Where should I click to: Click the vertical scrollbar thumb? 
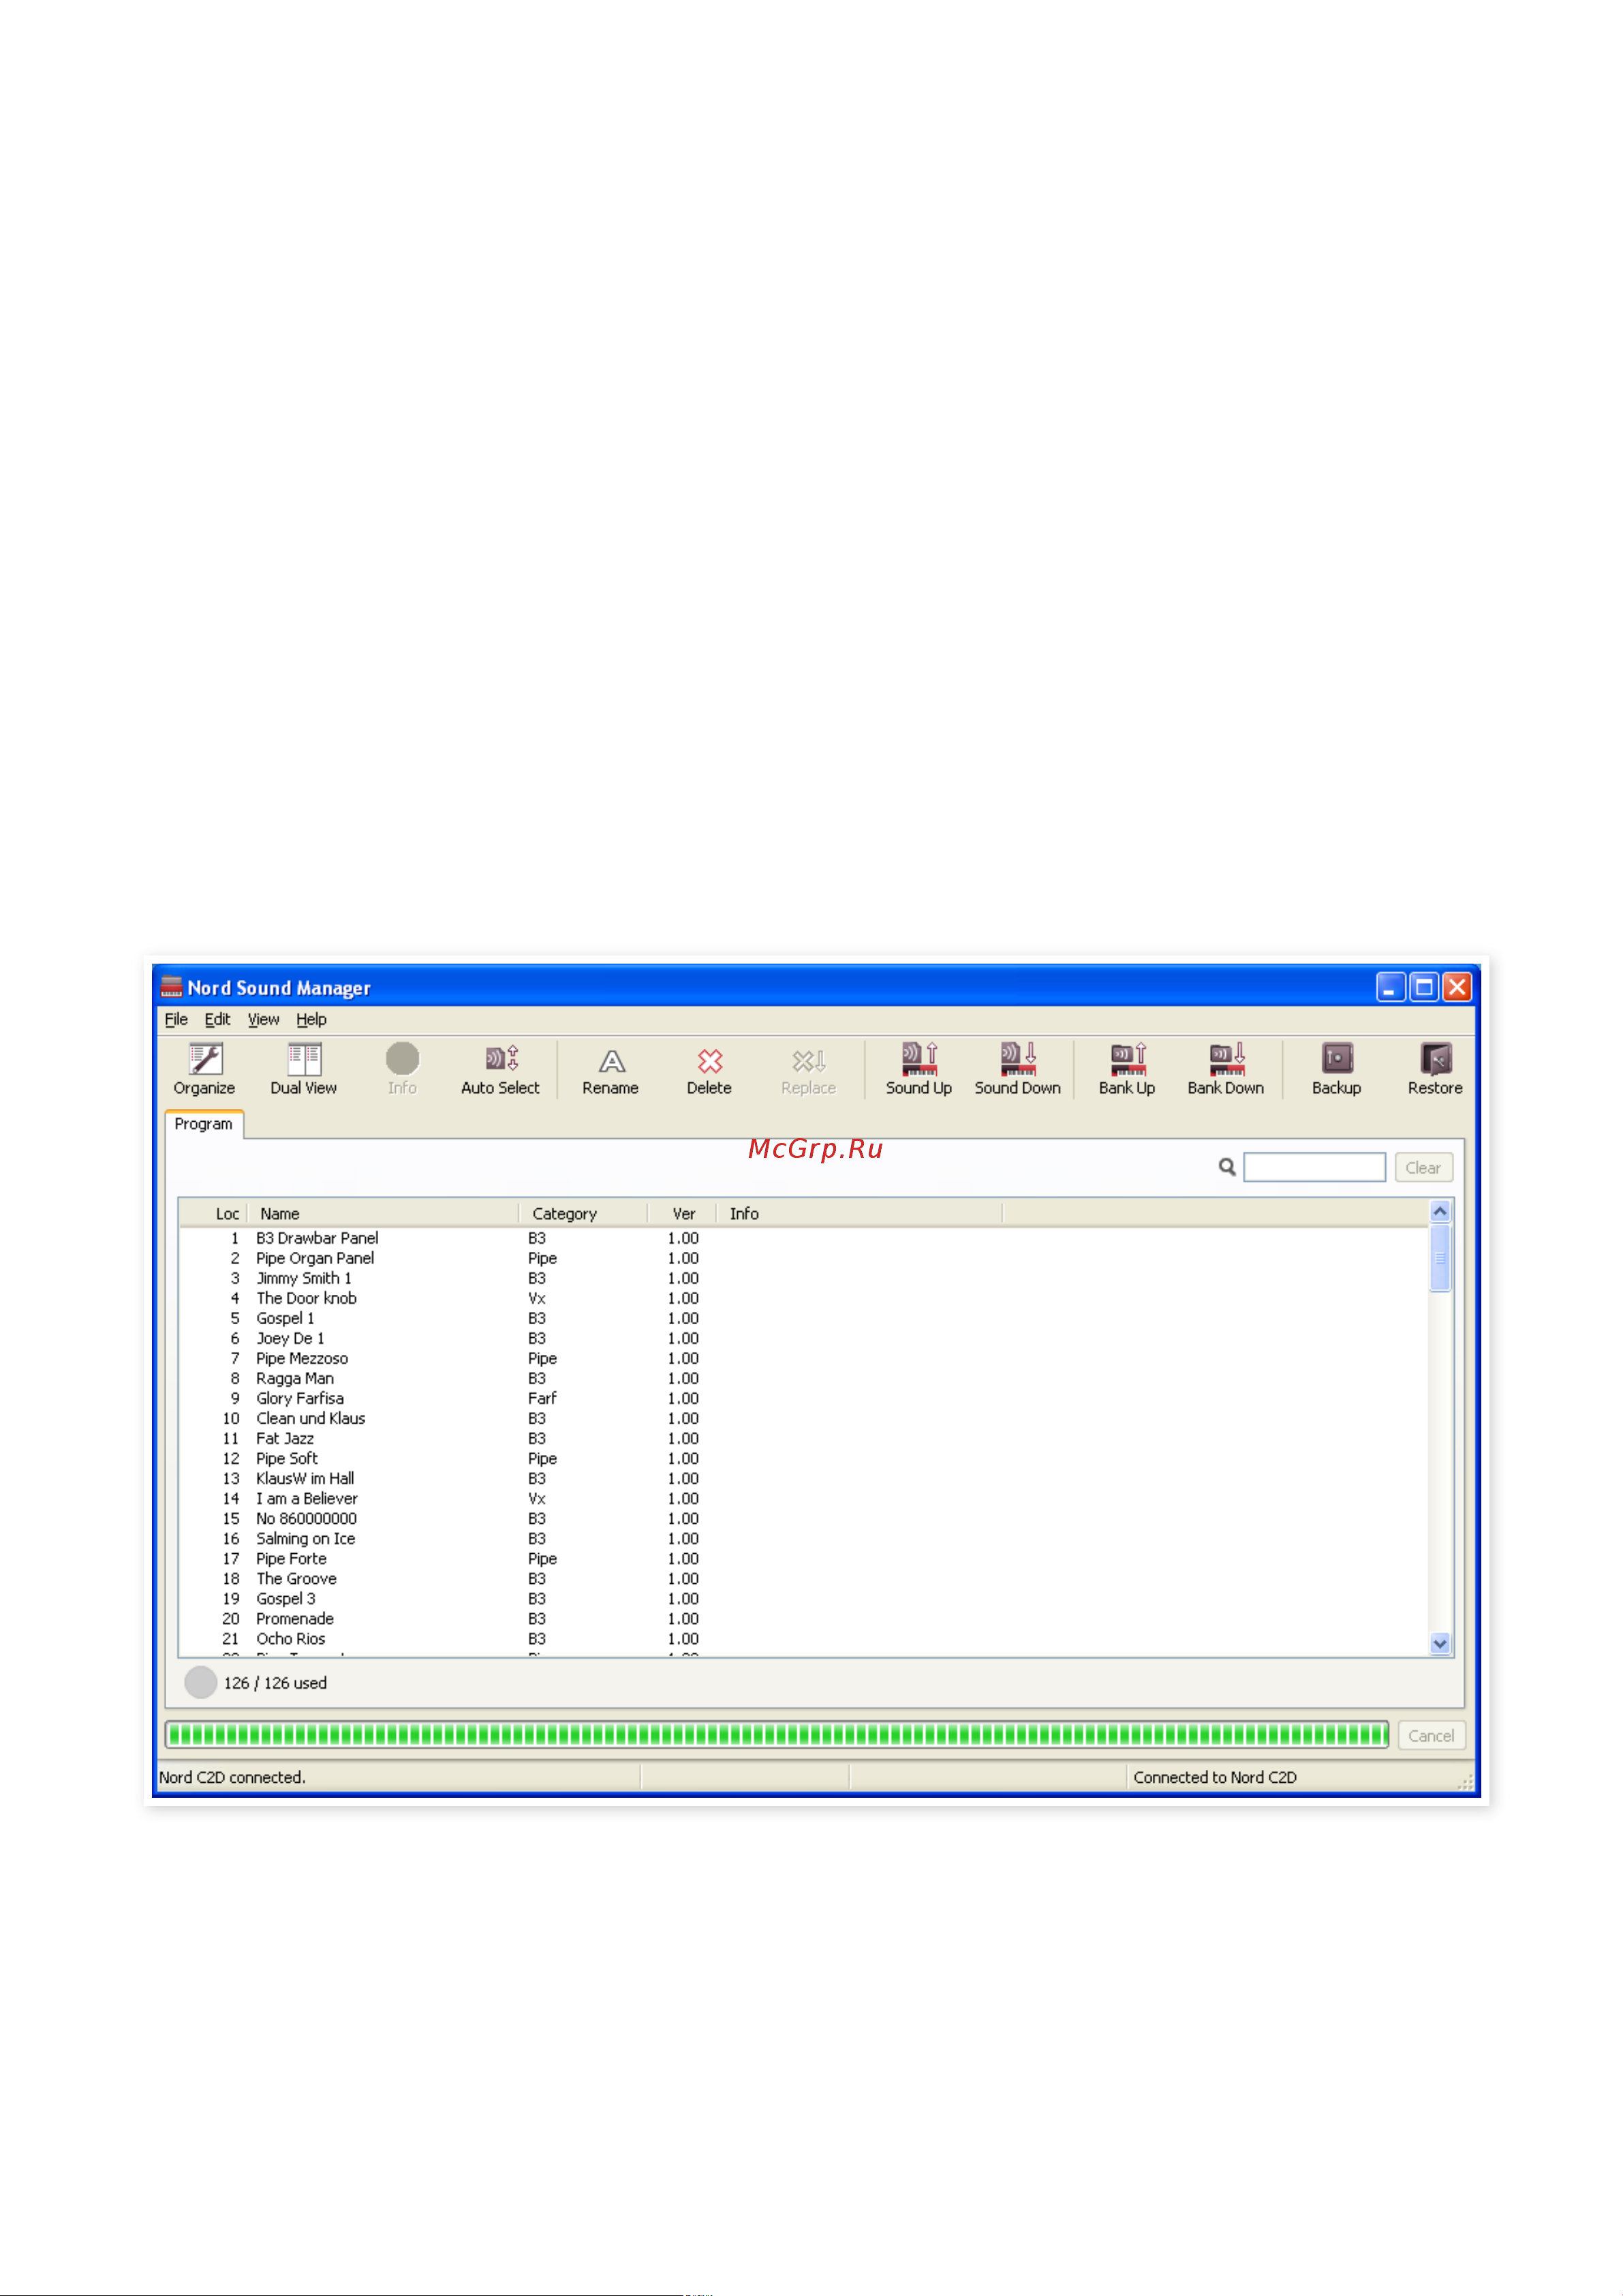(x=1440, y=1257)
